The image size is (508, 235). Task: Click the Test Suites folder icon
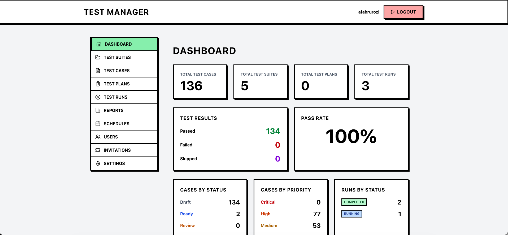(x=98, y=57)
